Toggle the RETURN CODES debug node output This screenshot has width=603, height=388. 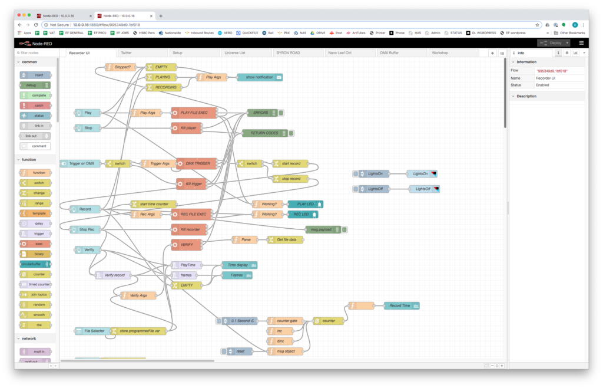point(290,133)
